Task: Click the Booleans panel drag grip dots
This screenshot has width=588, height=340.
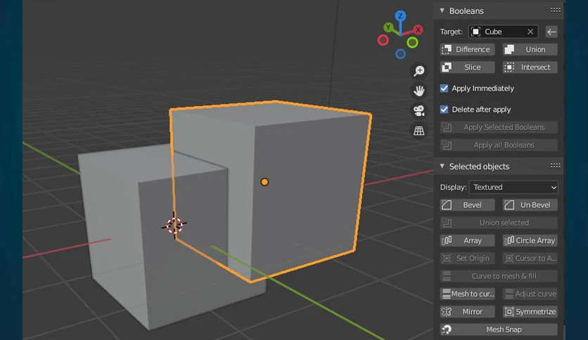Action: [x=556, y=11]
